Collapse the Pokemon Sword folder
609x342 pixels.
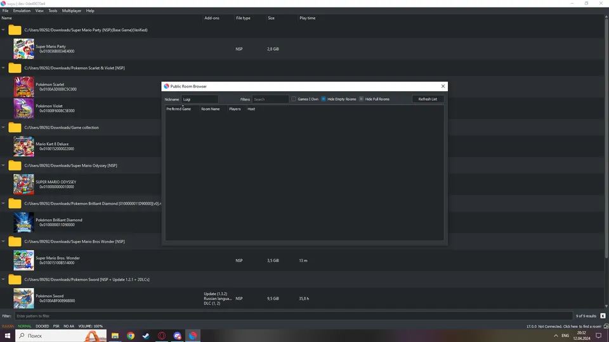tap(4, 279)
